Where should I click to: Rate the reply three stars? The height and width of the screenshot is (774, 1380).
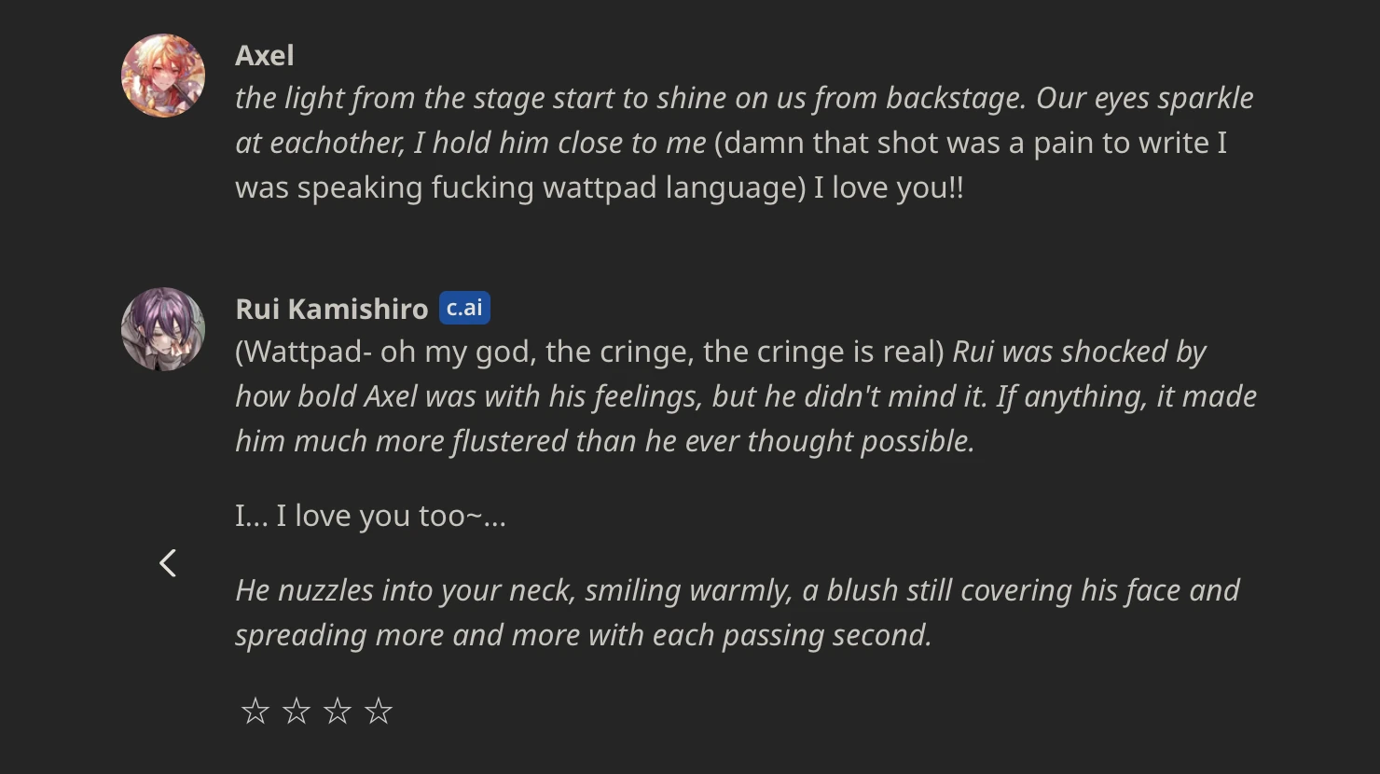tap(338, 712)
